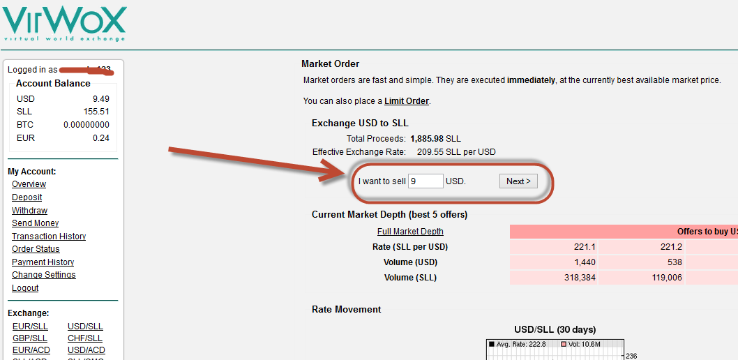Select the EUR/ACD exchange pair
The width and height of the screenshot is (738, 360).
pos(31,350)
